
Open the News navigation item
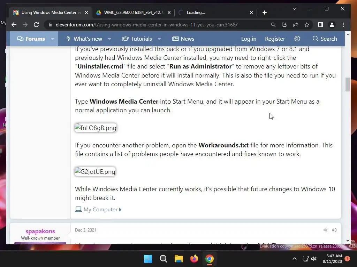[x=183, y=39]
